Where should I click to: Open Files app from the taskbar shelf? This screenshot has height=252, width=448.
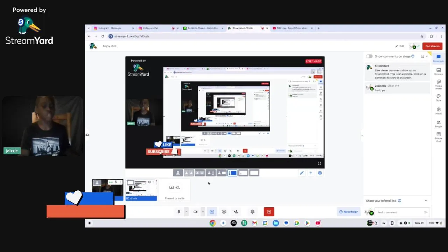[x=276, y=223]
